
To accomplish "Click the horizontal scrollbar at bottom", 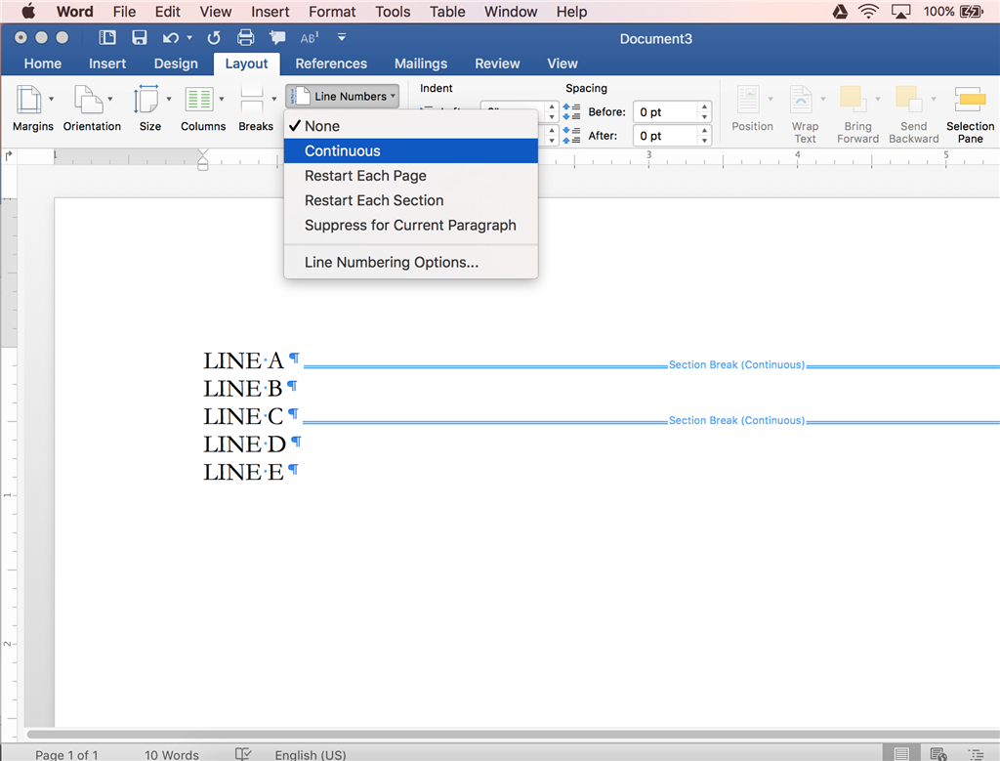I will 513,735.
